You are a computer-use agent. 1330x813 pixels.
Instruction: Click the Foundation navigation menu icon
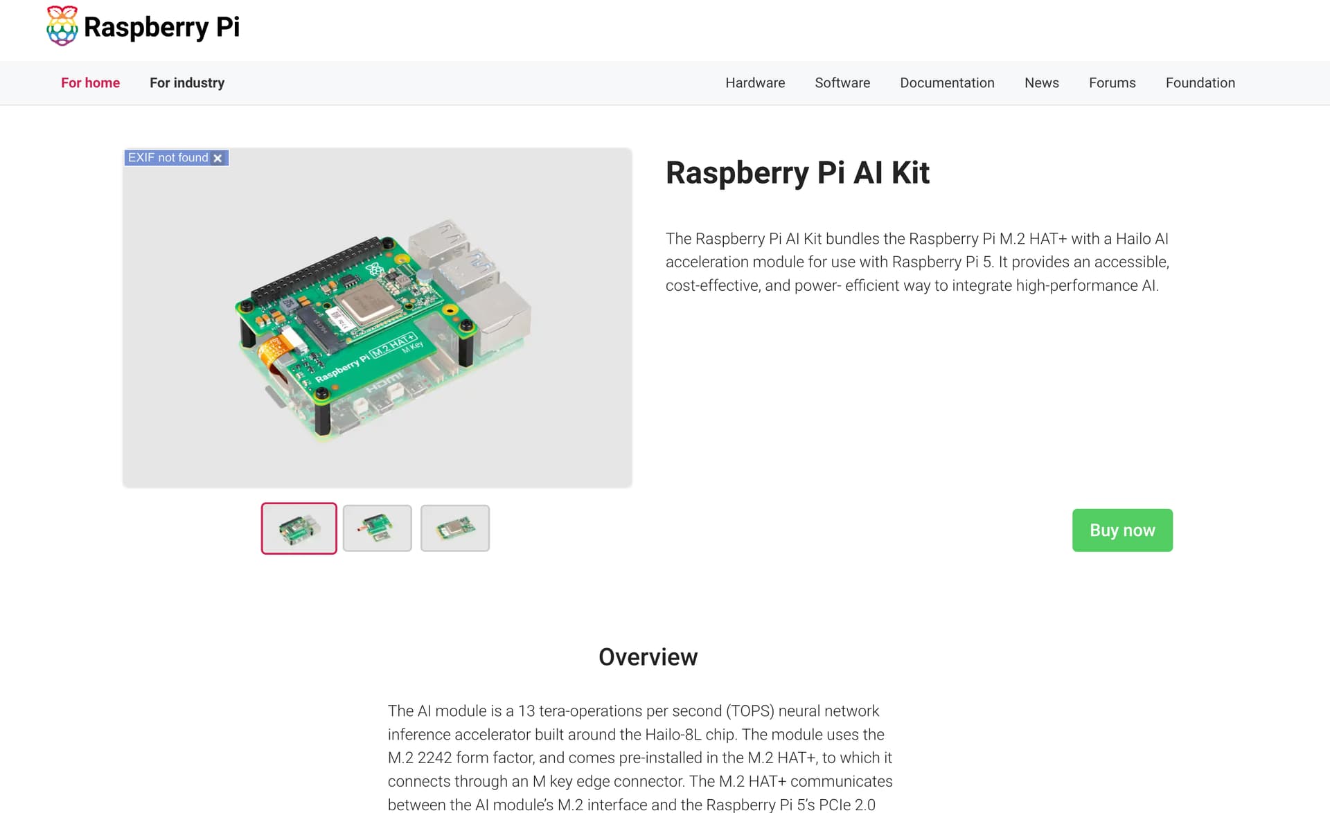1200,82
